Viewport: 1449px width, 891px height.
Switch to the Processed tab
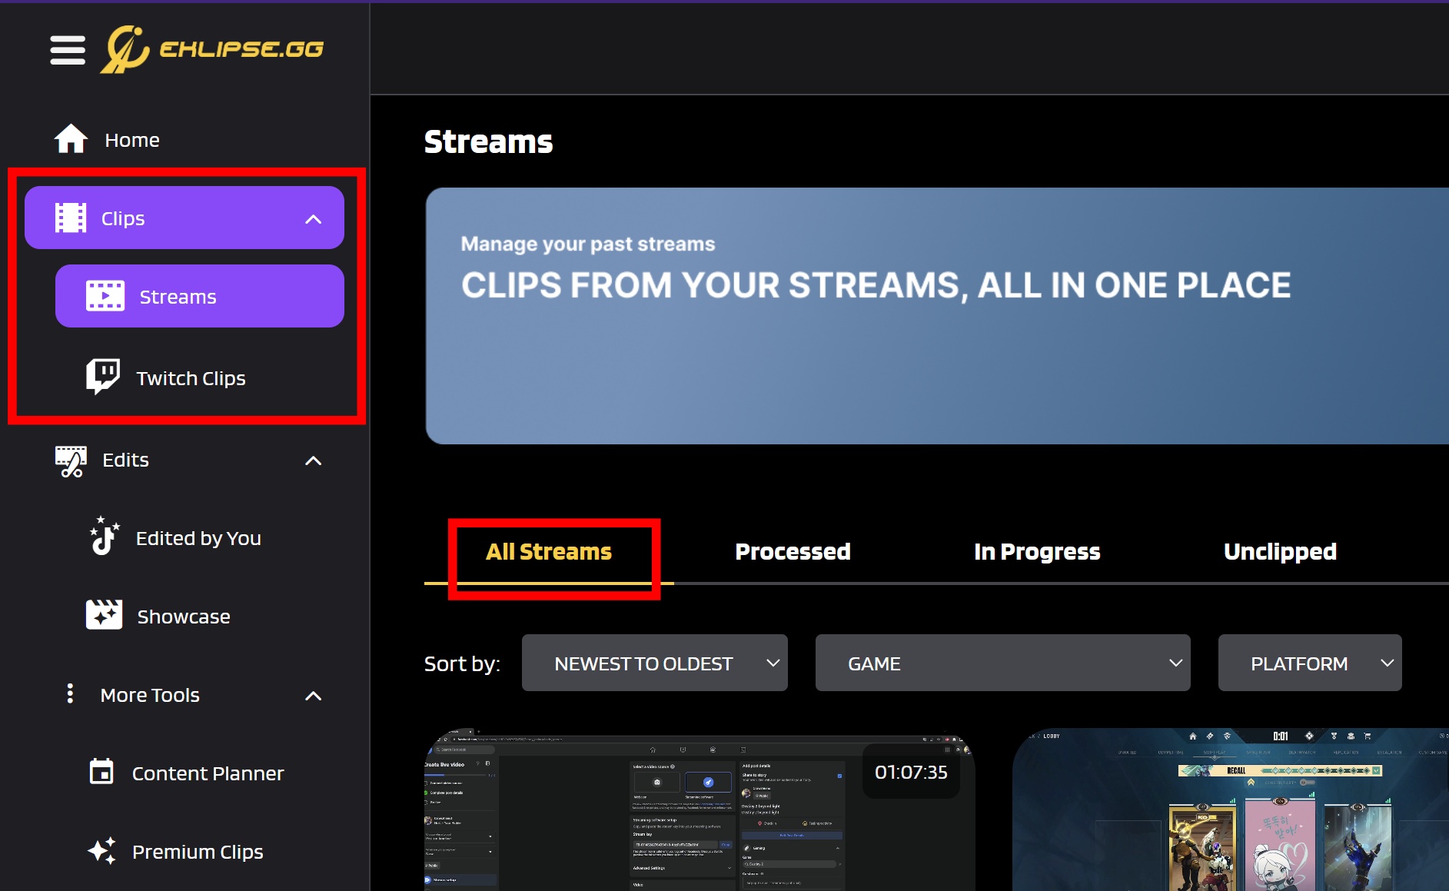click(x=793, y=551)
